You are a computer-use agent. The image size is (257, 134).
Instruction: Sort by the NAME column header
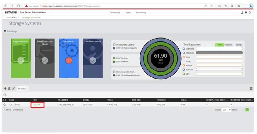(x=12, y=100)
